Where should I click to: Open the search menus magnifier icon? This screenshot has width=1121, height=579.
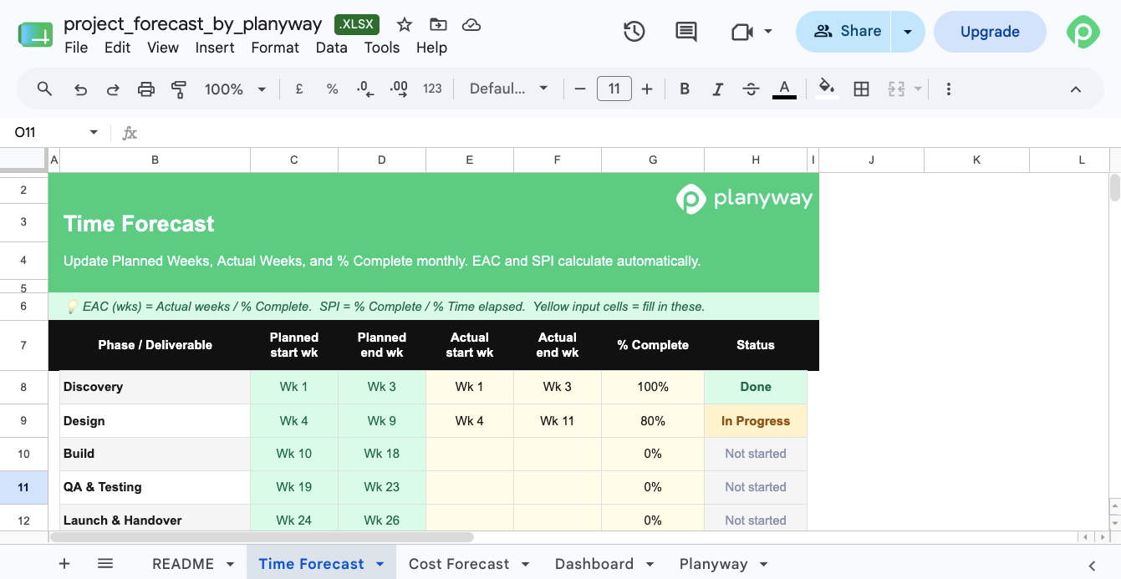(45, 89)
